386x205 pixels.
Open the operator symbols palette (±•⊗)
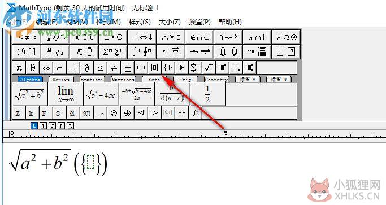click(113, 37)
